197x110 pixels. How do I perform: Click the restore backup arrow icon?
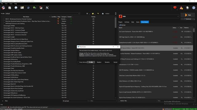[x=98, y=13]
